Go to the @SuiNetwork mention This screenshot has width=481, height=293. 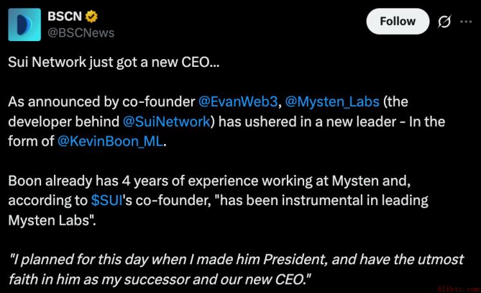[x=167, y=121]
